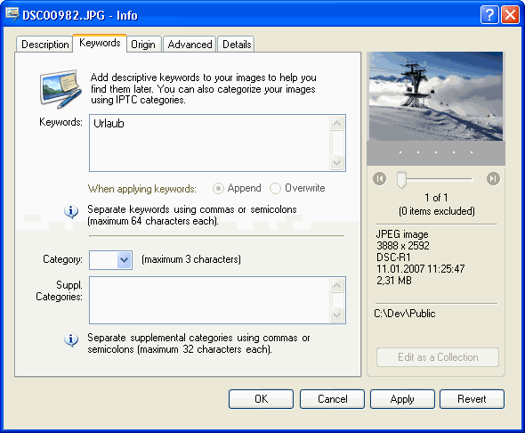Click the title bar application icon
Viewport: 525px width, 433px height.
click(x=12, y=14)
